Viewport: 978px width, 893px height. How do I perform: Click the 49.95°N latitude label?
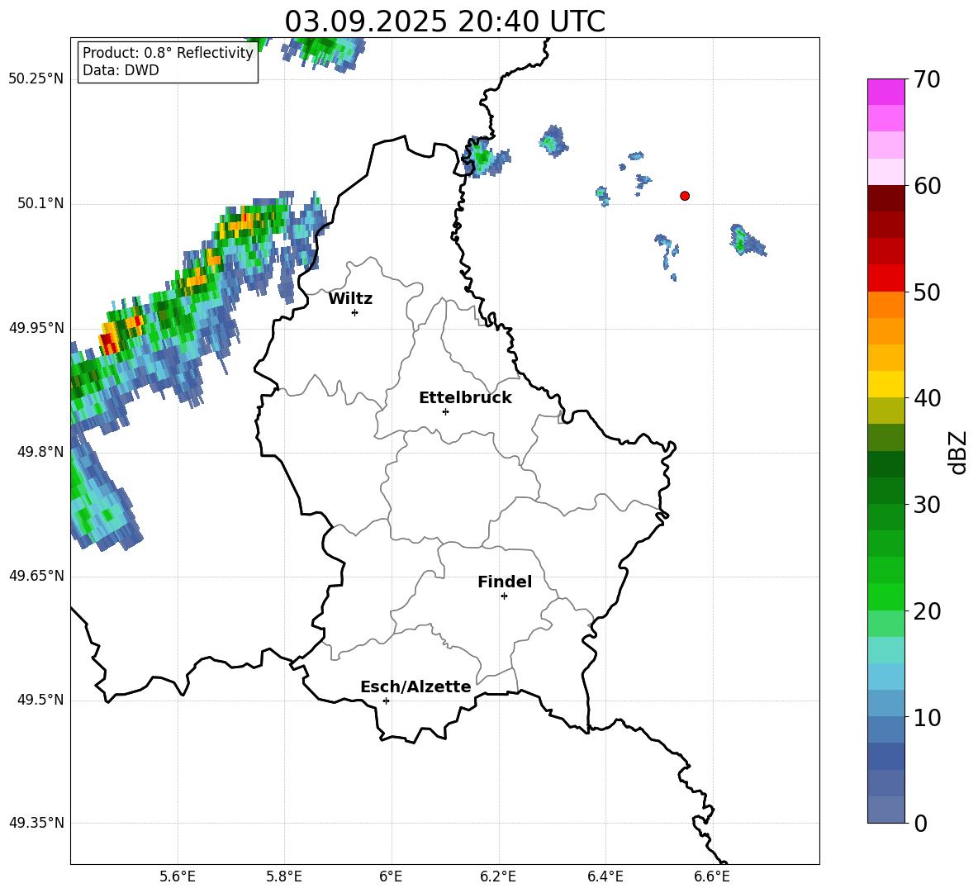[36, 328]
